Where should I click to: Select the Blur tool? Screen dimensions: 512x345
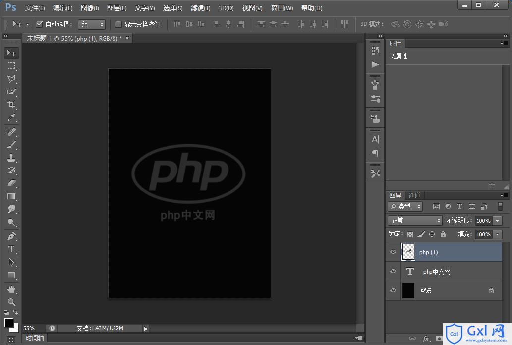tap(11, 209)
